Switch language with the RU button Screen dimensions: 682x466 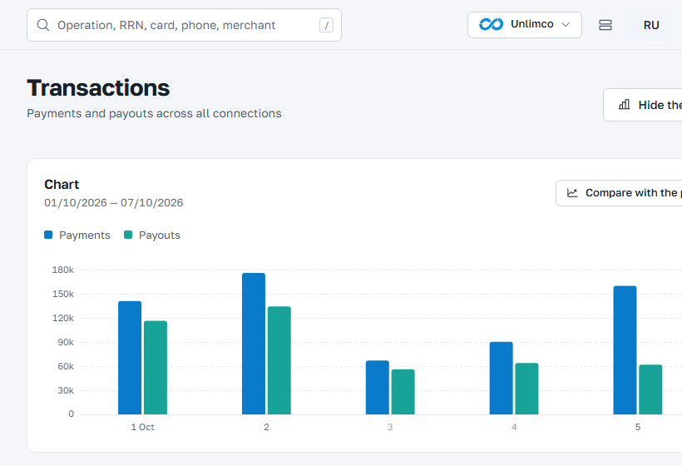tap(651, 25)
